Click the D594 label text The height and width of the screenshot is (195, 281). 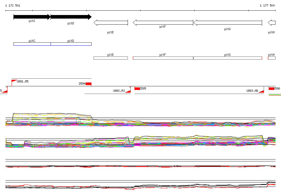(x=82, y=84)
